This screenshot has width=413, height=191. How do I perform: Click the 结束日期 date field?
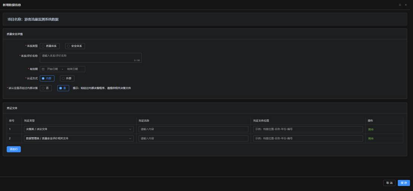pos(73,69)
